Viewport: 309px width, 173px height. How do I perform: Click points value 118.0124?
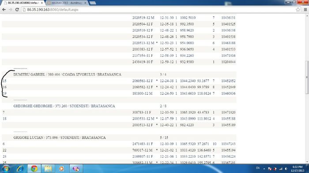204,93
